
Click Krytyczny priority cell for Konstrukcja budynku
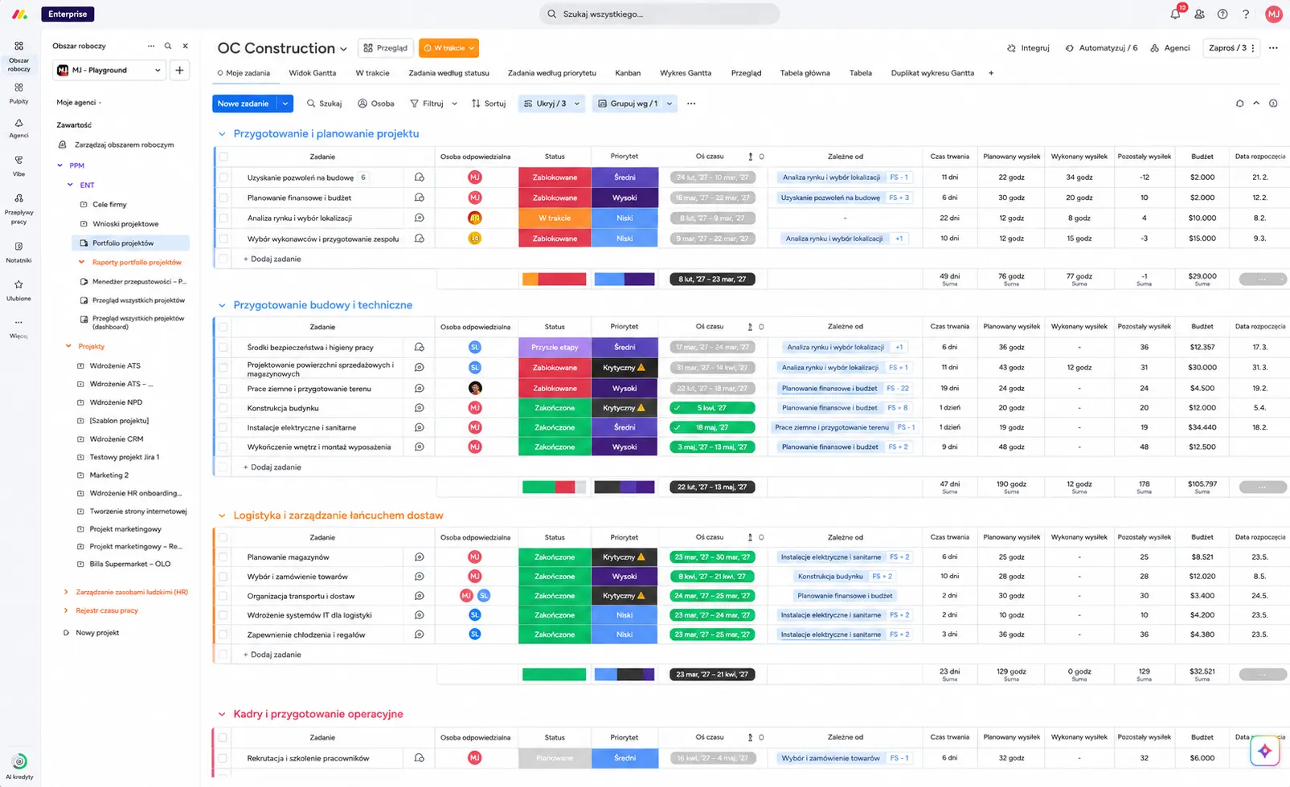pos(625,408)
